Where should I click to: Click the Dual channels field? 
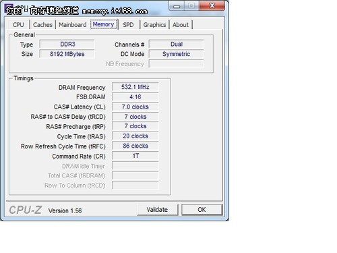point(177,44)
